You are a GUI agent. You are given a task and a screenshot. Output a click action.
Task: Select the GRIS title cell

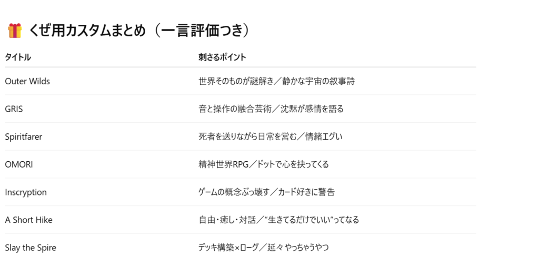tap(14, 109)
